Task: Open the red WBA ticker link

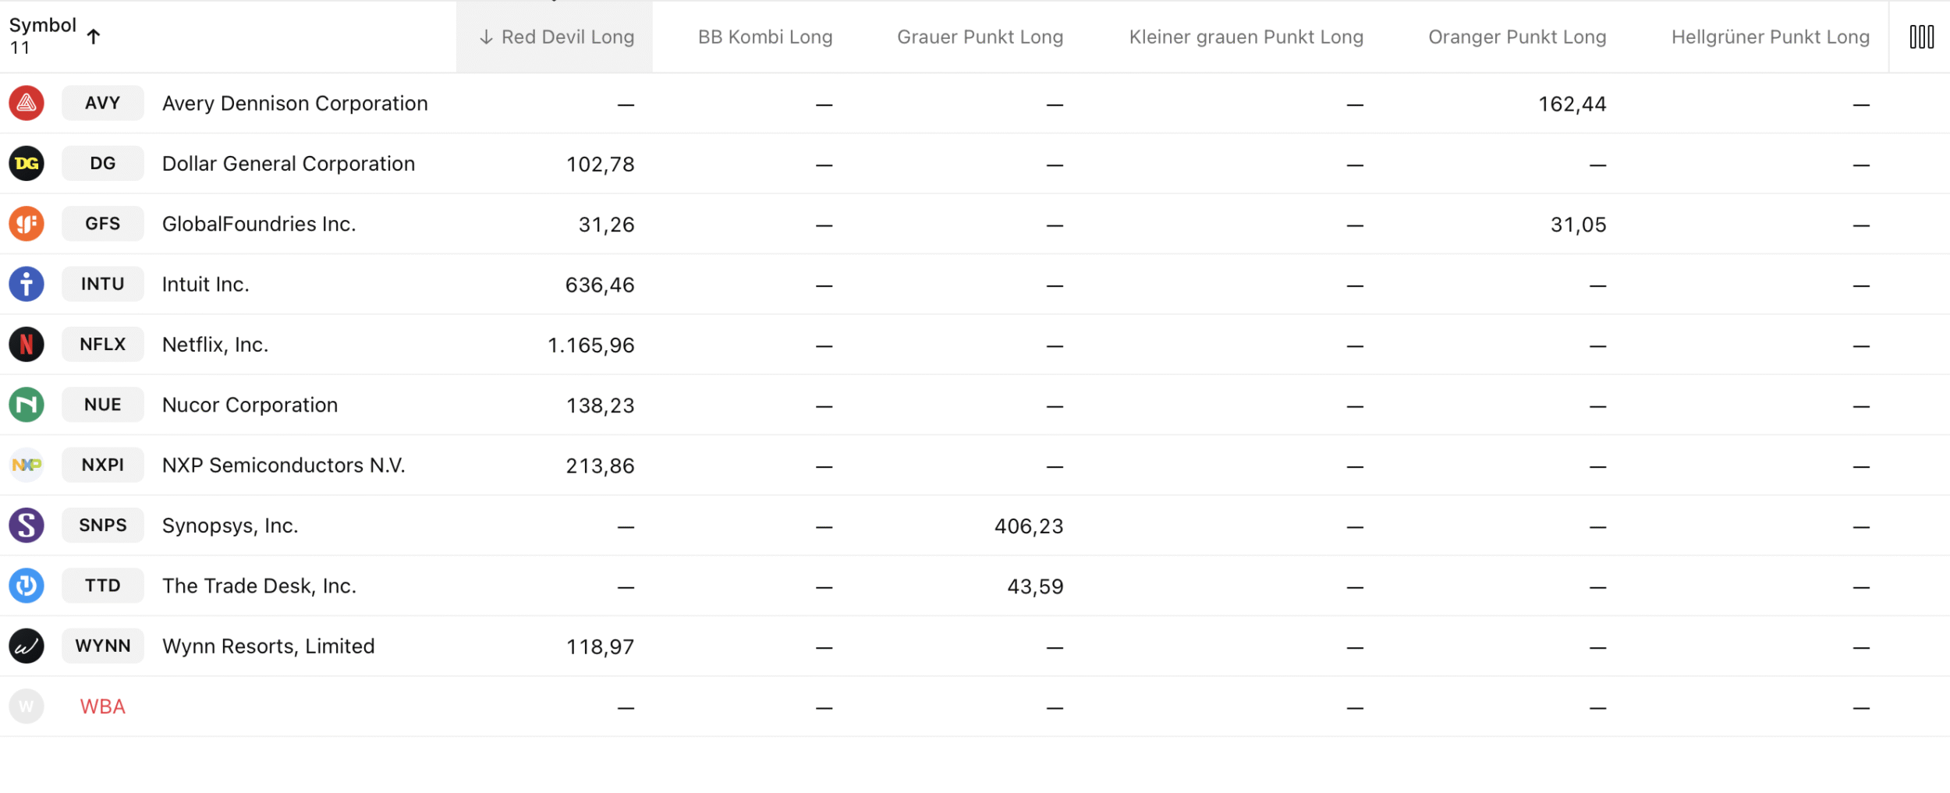Action: (102, 706)
